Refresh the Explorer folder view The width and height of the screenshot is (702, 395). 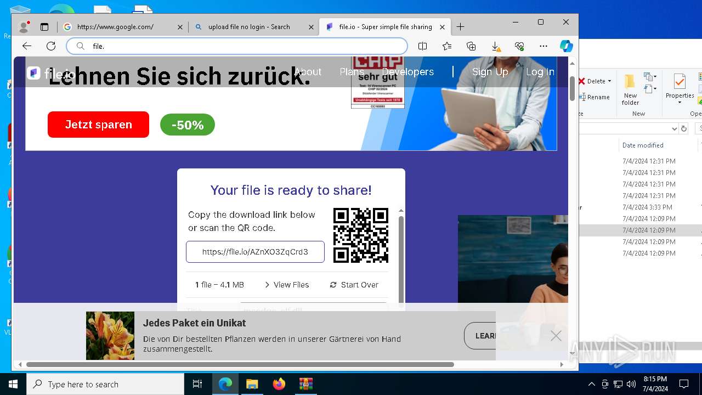tap(684, 128)
